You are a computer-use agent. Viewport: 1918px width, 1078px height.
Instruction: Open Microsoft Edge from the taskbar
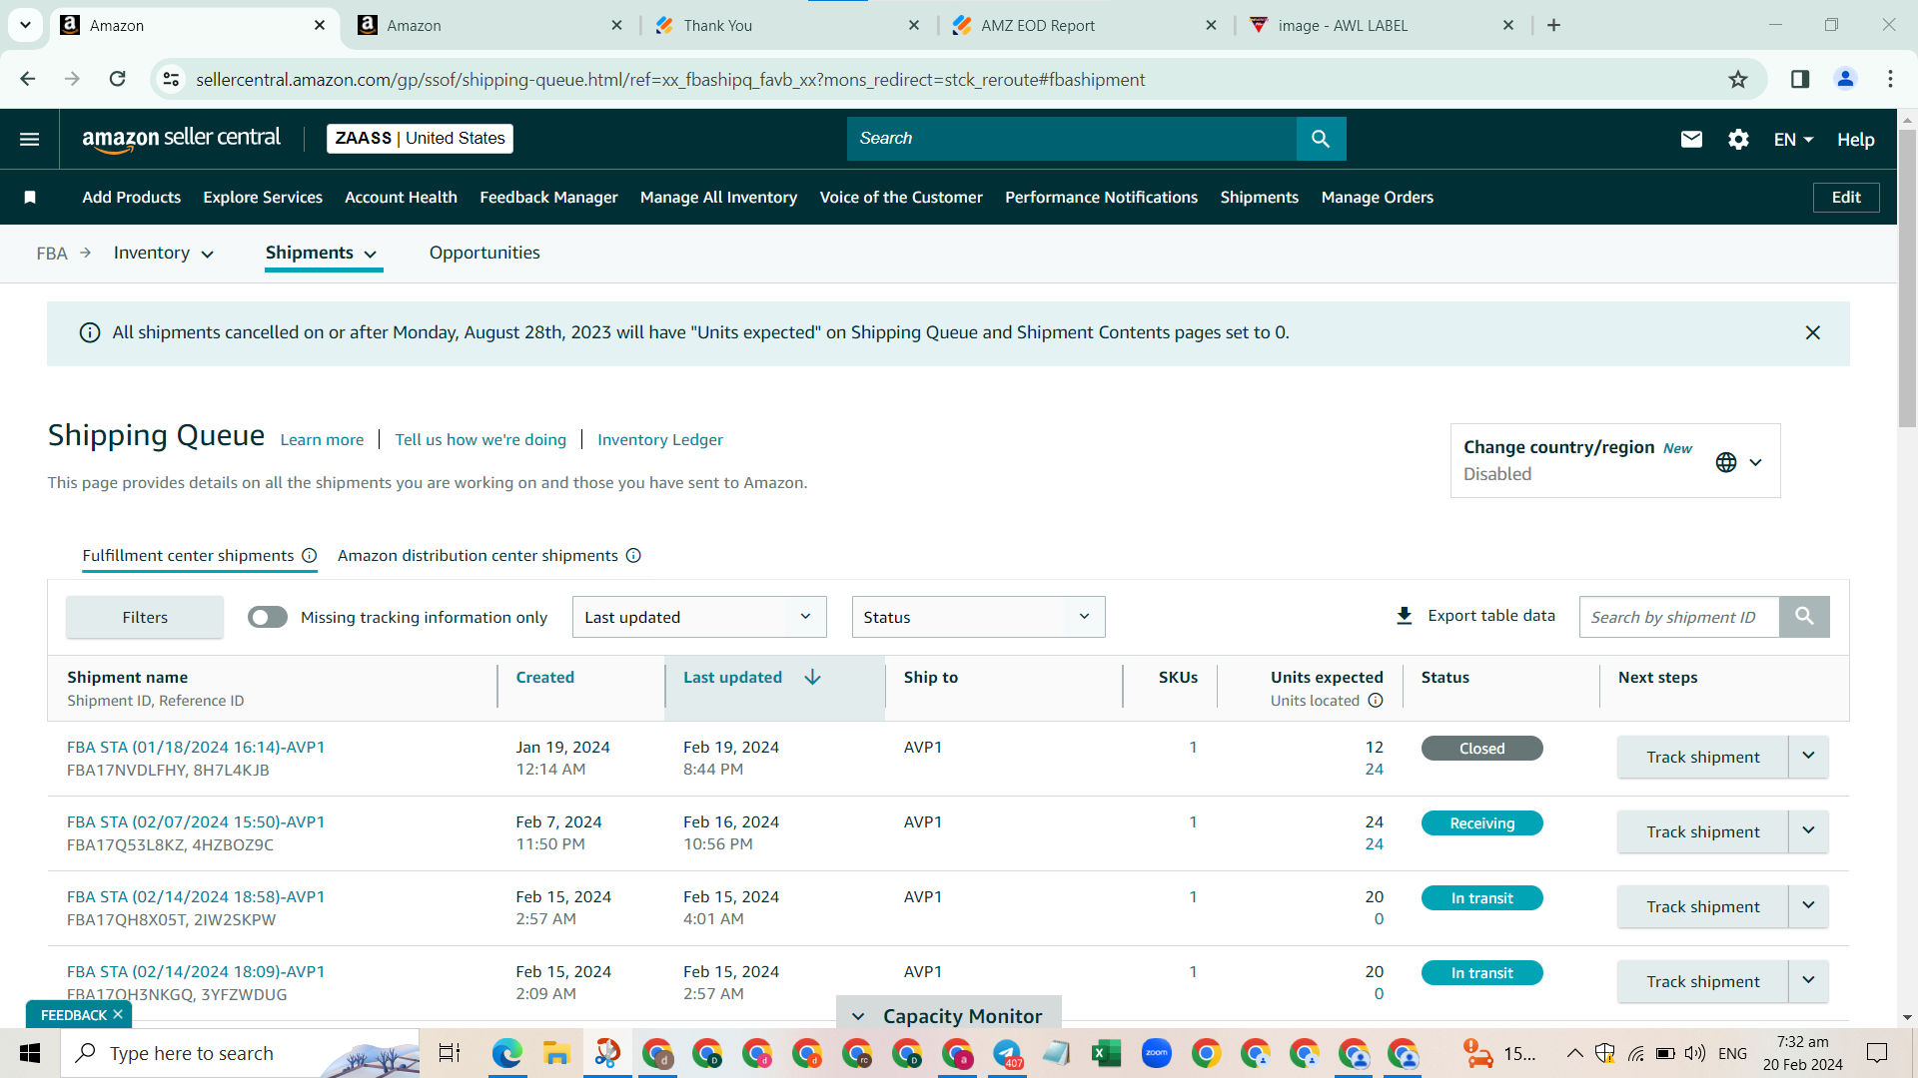pyautogui.click(x=506, y=1053)
